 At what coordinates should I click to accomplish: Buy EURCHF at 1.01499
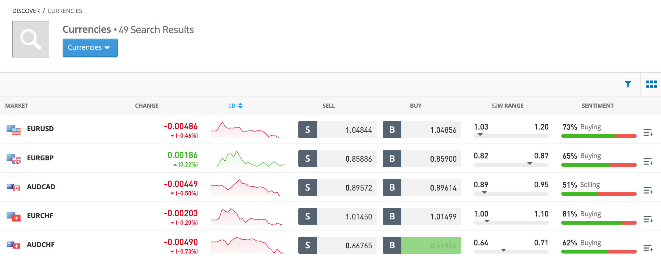point(422,217)
